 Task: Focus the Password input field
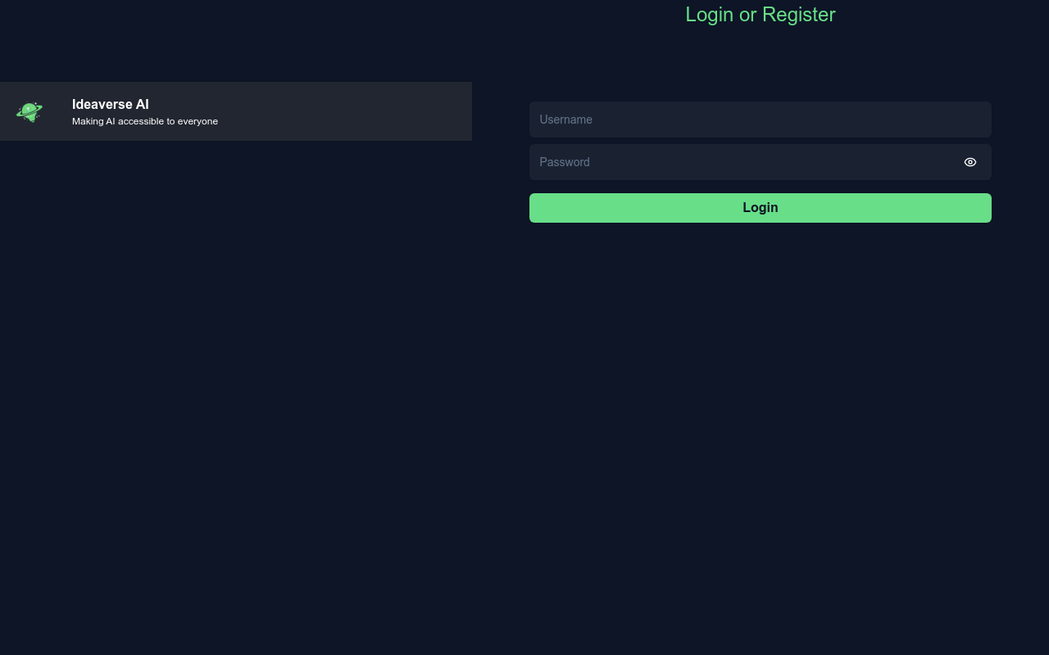761,162
